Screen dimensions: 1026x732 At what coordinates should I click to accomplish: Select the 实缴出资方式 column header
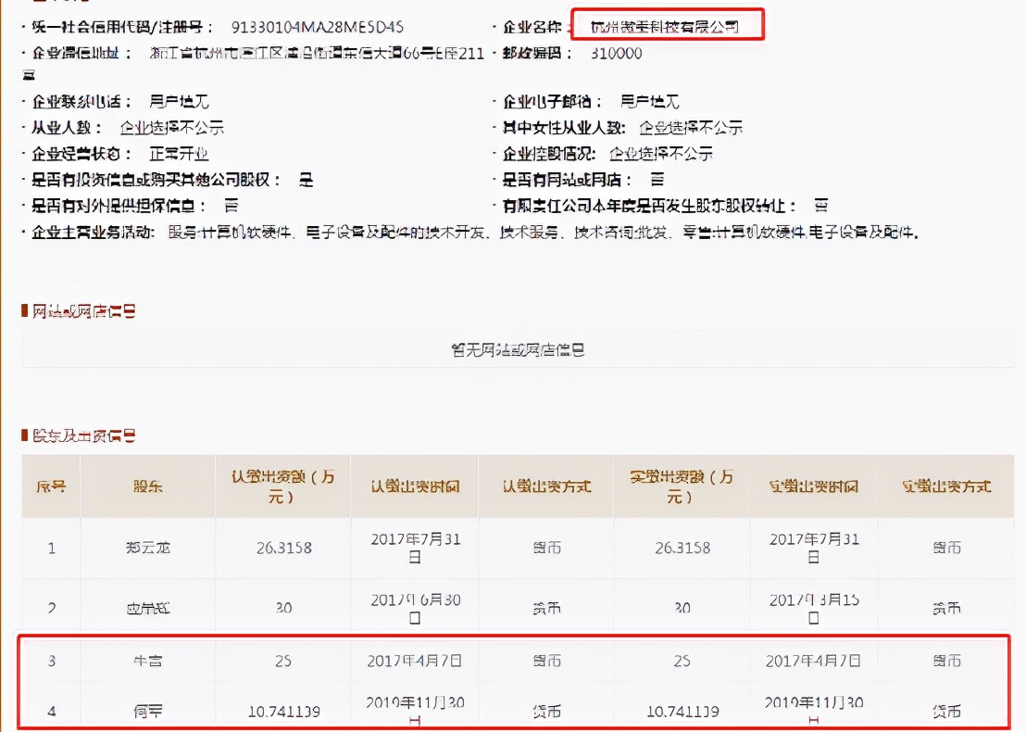click(x=947, y=485)
